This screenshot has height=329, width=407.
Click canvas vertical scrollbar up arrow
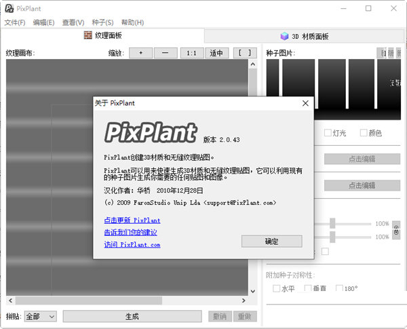coord(253,64)
